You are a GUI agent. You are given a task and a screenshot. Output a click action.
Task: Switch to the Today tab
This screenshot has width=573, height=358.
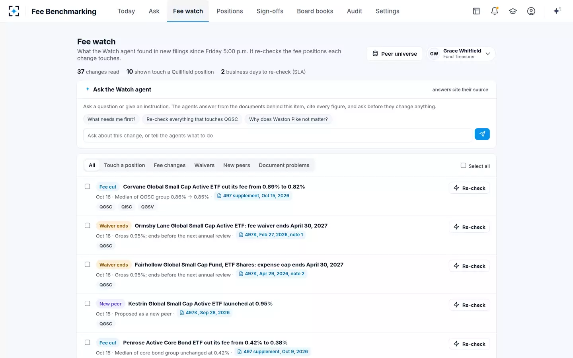click(126, 11)
